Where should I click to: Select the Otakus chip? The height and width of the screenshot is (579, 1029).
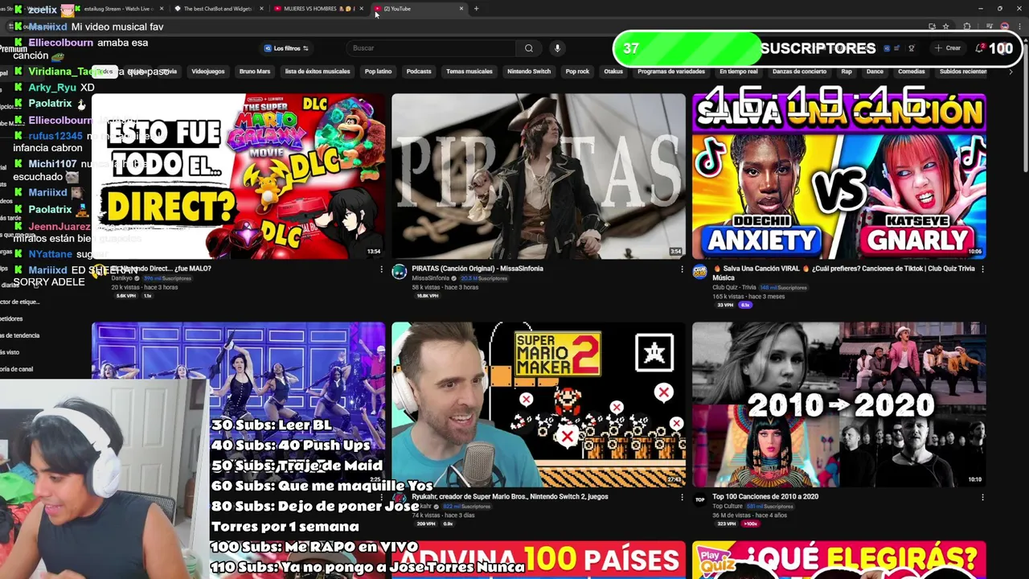pyautogui.click(x=613, y=72)
